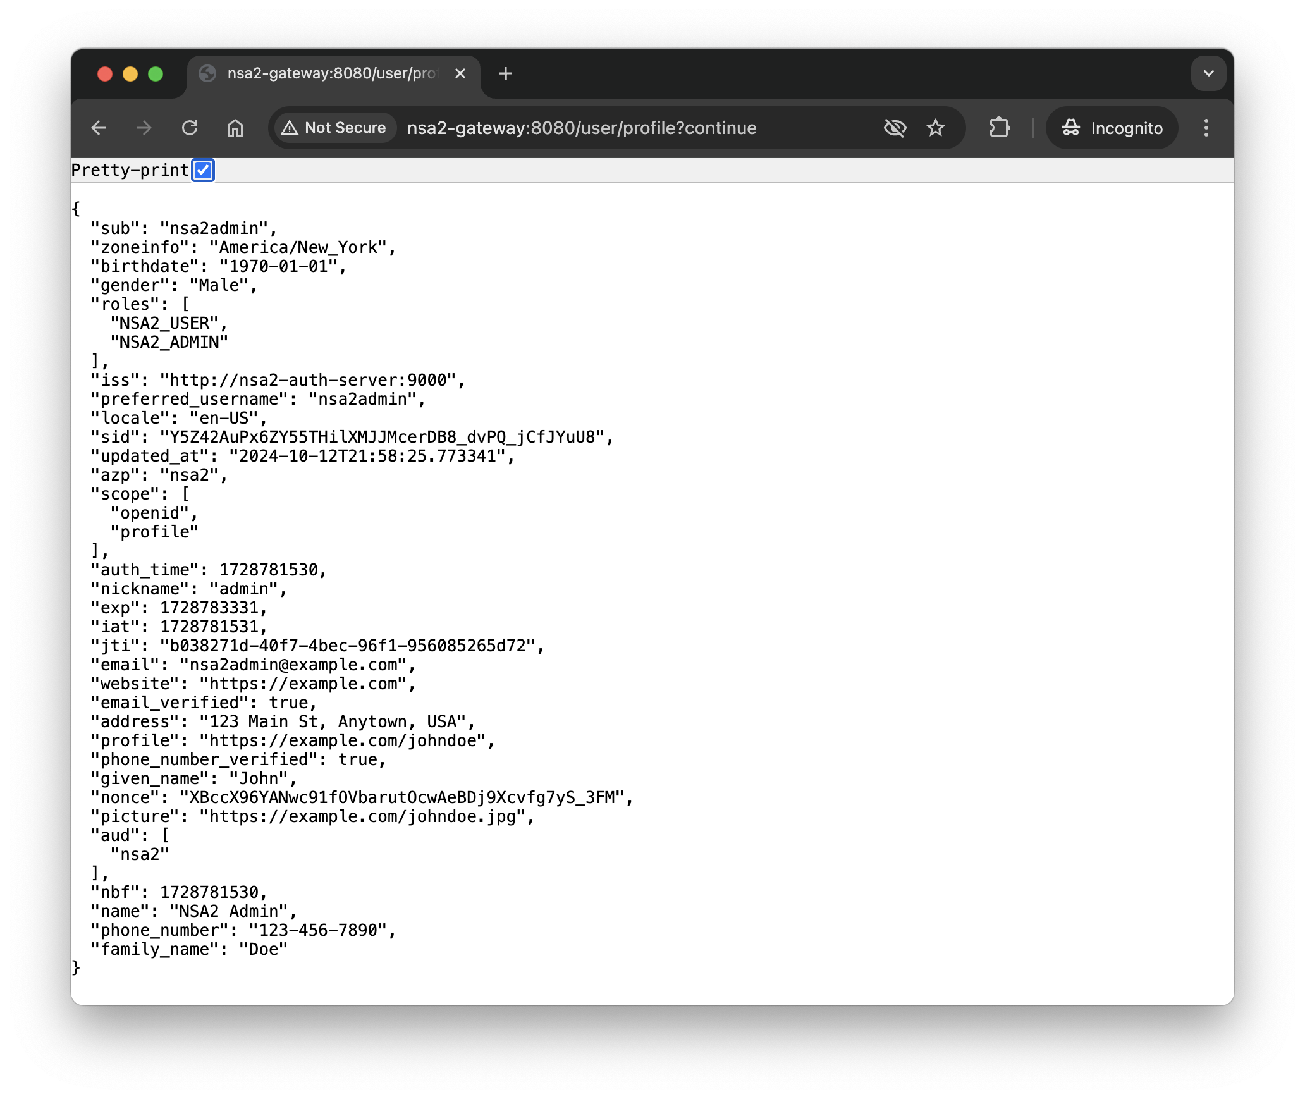Screen dimensions: 1305x1099
Task: Minimize the window with yellow button
Action: click(130, 74)
